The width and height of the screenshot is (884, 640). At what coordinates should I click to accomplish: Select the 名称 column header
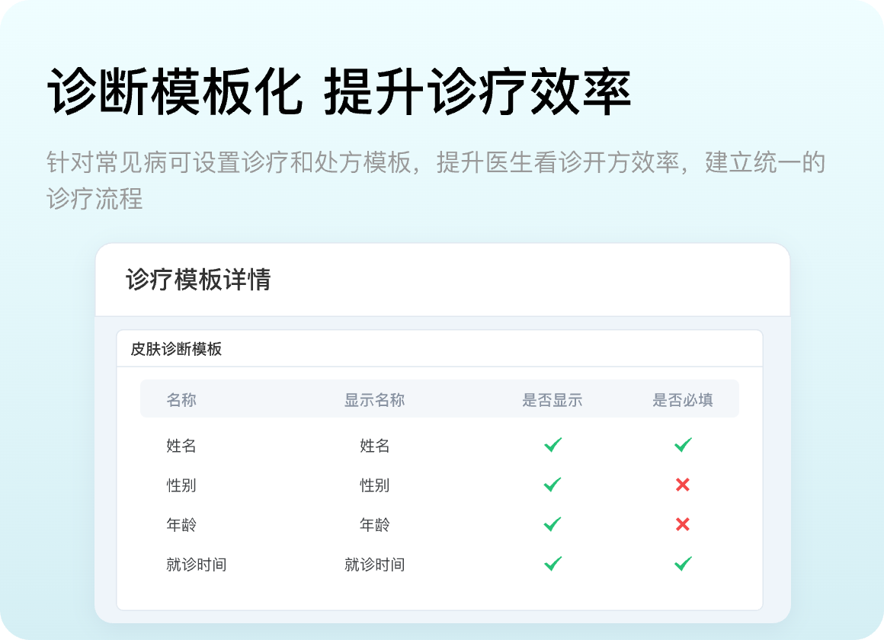181,400
